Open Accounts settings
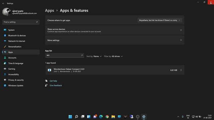The width and height of the screenshot is (214, 120). pyautogui.click(x=21, y=58)
